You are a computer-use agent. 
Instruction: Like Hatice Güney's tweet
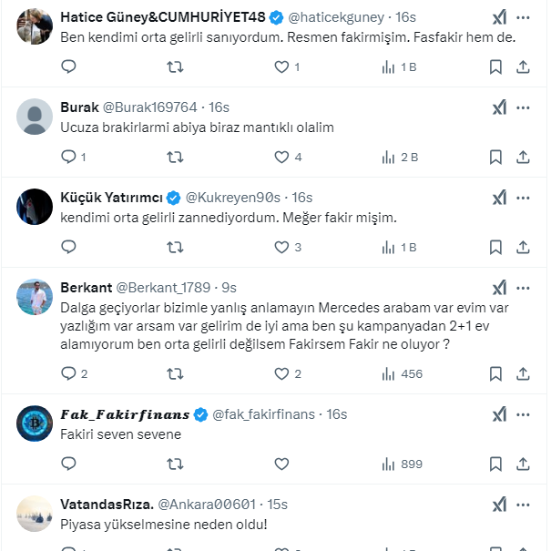coord(281,66)
